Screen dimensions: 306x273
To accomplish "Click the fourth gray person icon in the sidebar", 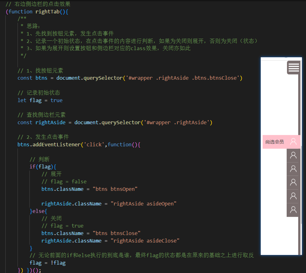I will click(x=293, y=196).
